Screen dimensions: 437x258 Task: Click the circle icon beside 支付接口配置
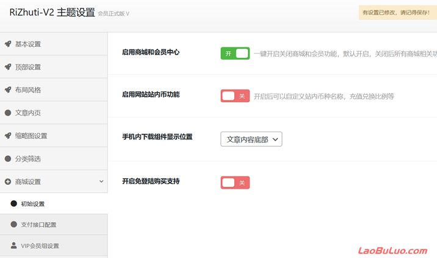tap(13, 225)
